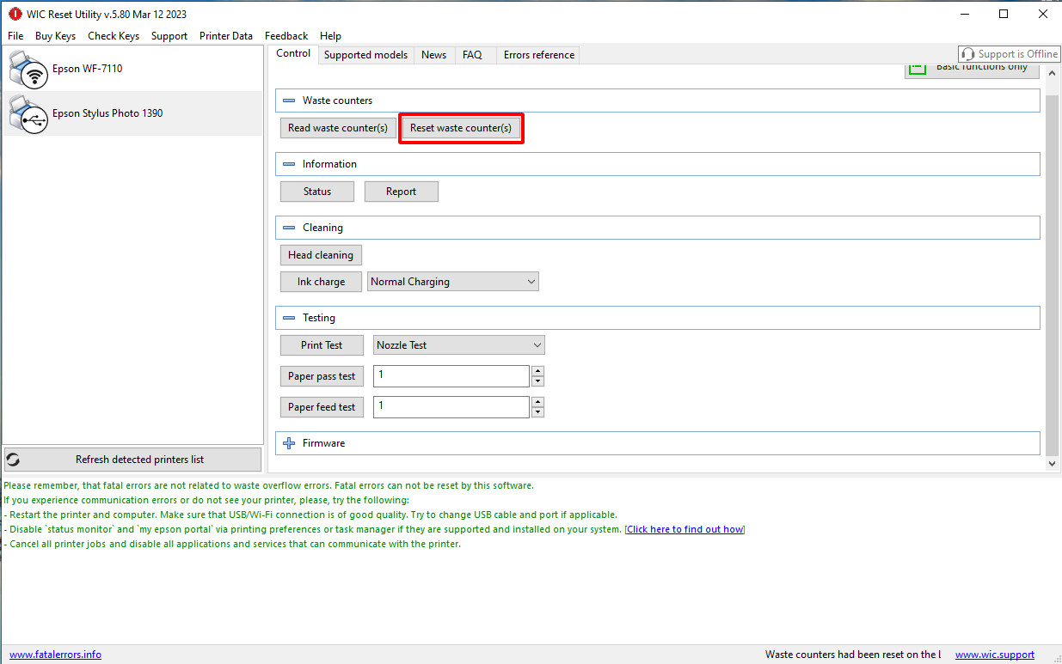1062x664 pixels.
Task: Open the Normal Charging dropdown
Action: pyautogui.click(x=453, y=282)
